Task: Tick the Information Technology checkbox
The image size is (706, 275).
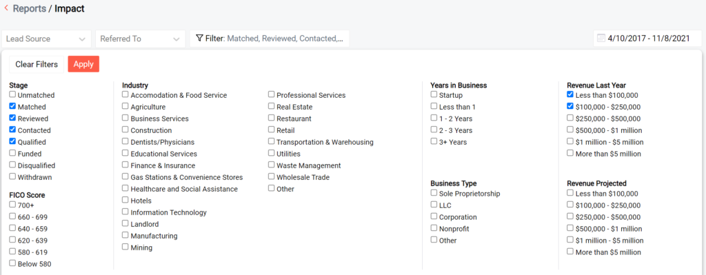Action: point(125,212)
